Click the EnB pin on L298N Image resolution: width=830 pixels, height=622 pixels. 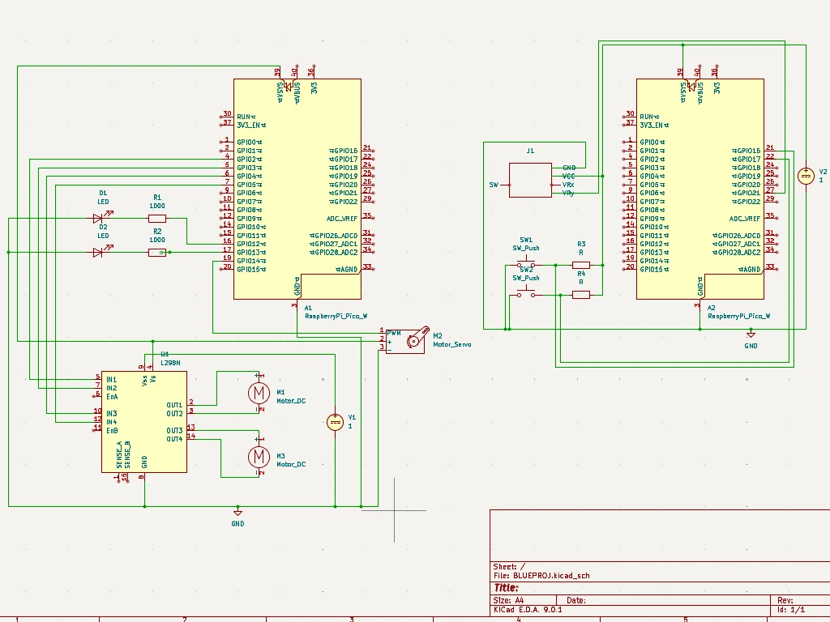[x=112, y=431]
